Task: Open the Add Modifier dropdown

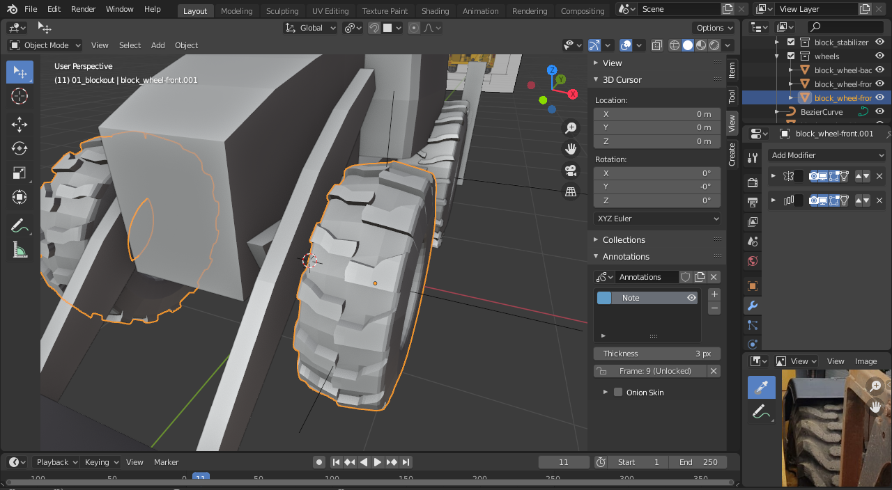Action: click(826, 155)
